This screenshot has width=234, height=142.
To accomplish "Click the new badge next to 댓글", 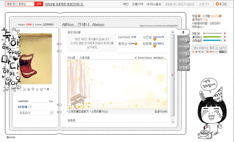I will pyautogui.click(x=199, y=16).
